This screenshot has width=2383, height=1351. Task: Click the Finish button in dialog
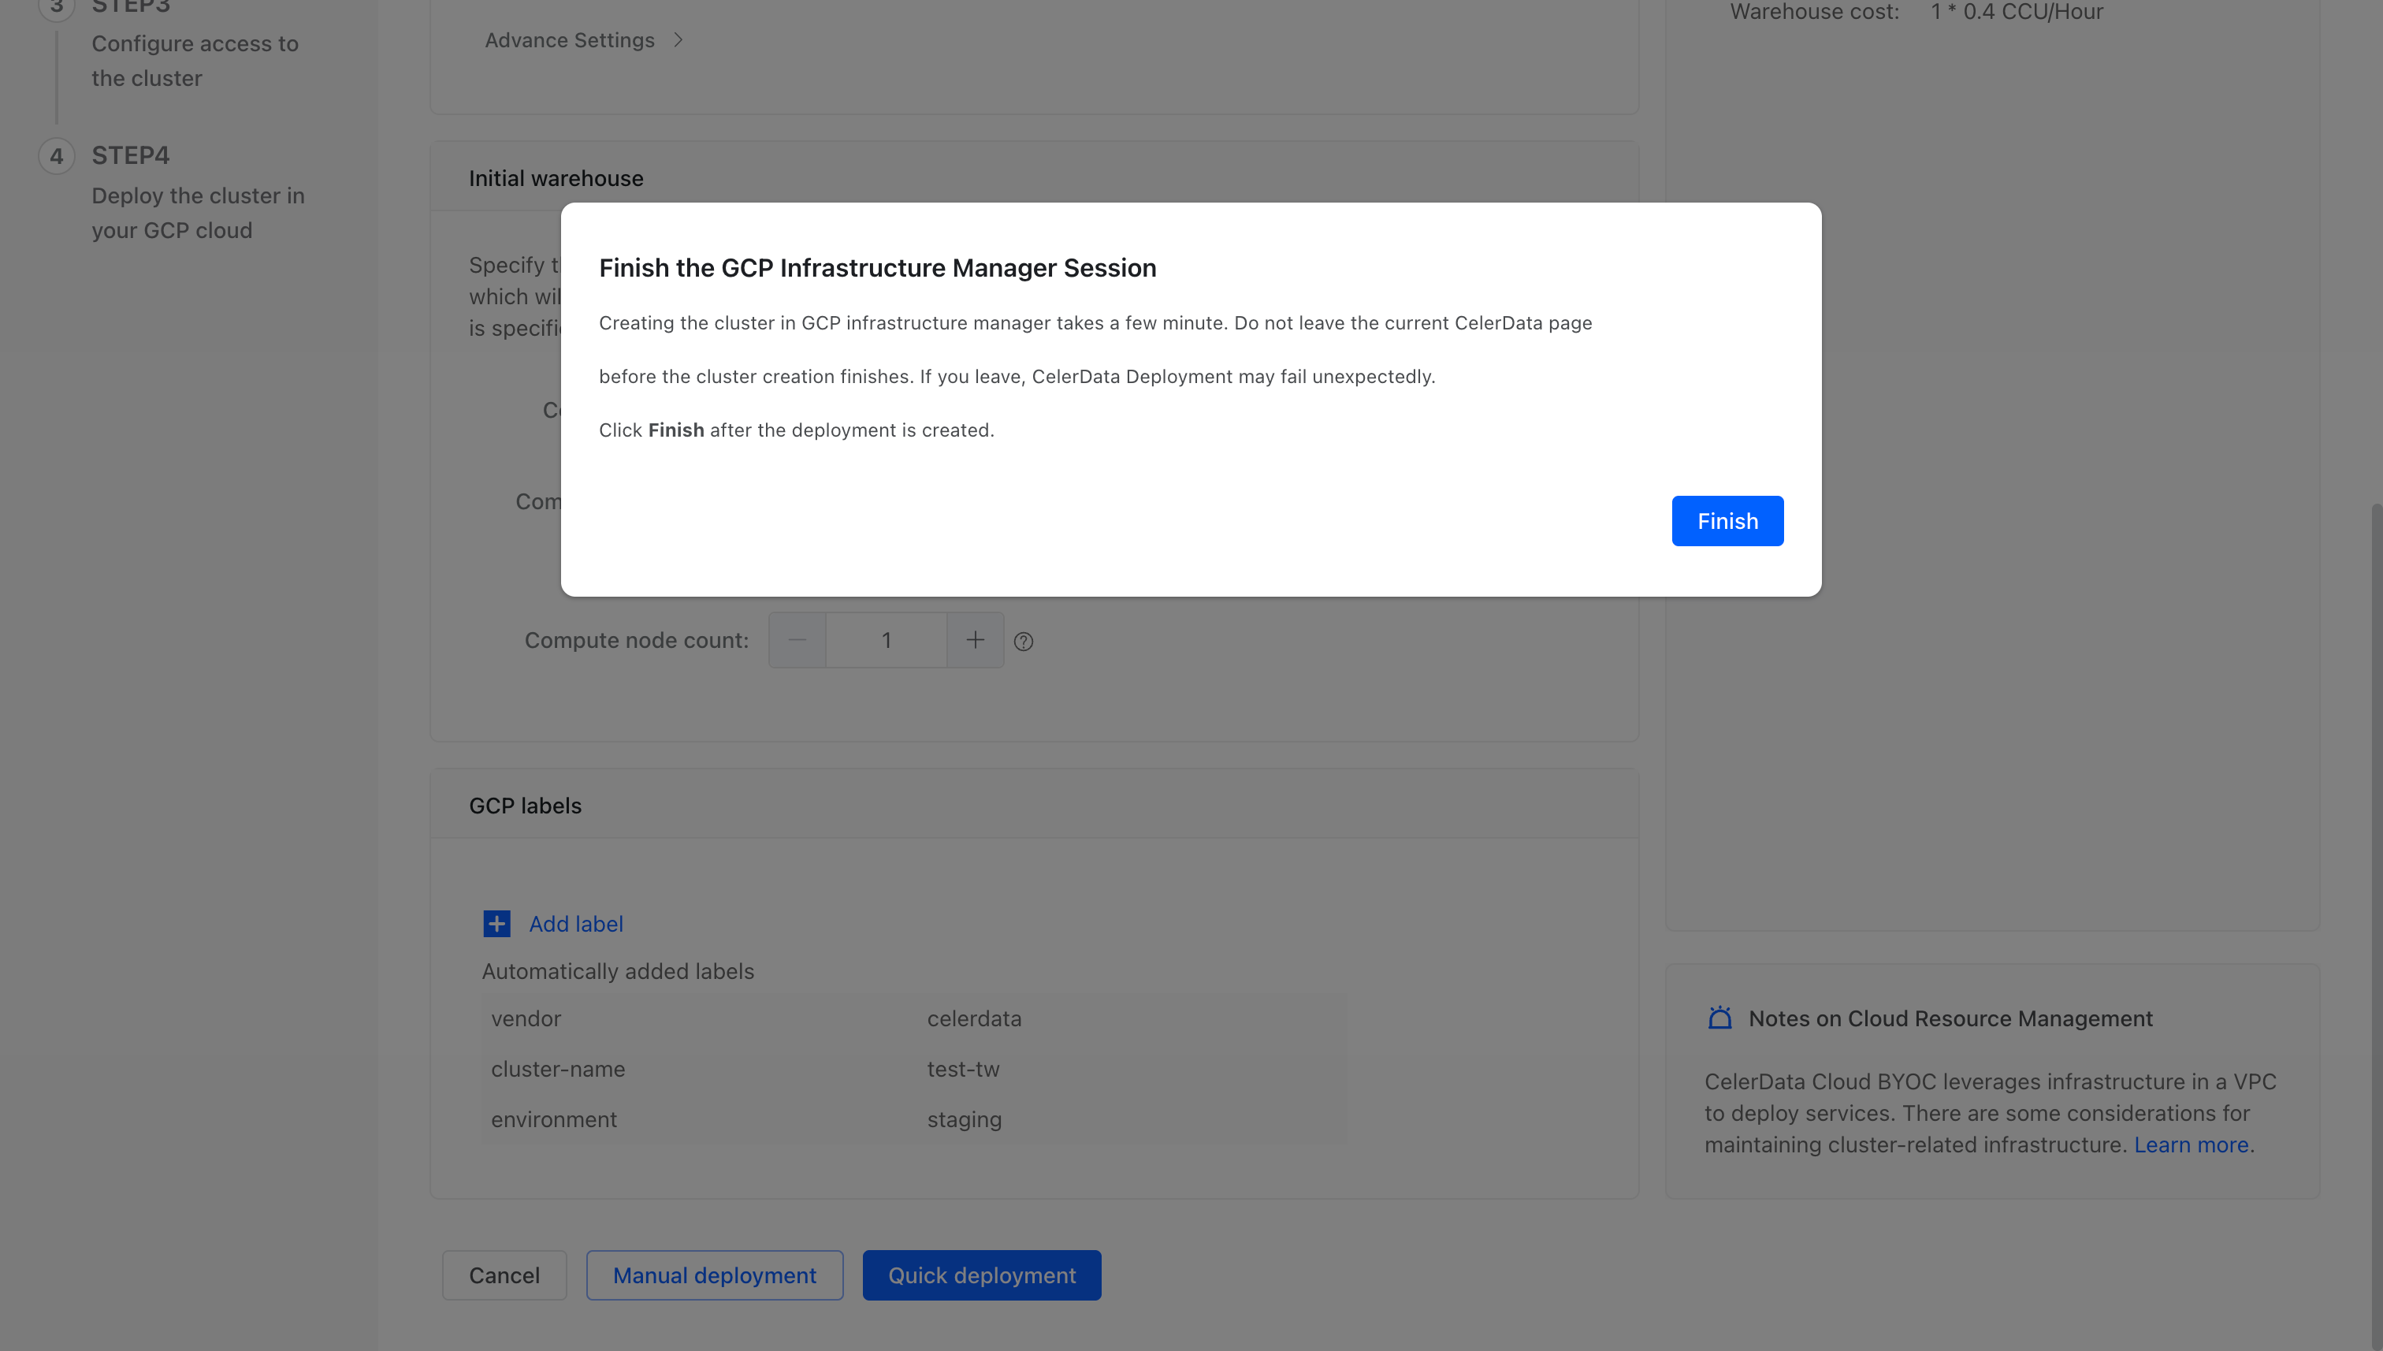pos(1727,520)
